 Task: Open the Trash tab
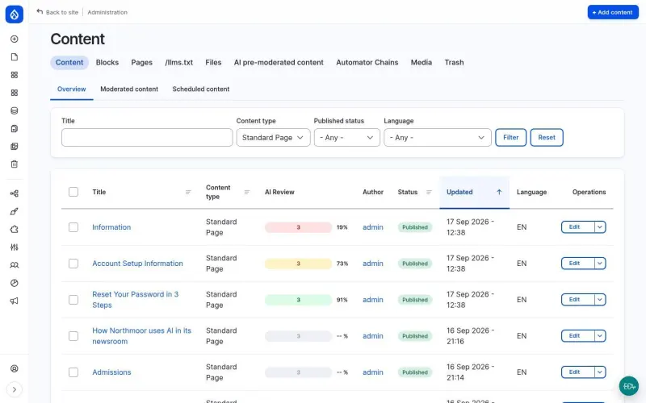tap(454, 63)
